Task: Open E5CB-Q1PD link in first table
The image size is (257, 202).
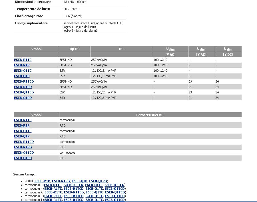Action: tap(23, 98)
